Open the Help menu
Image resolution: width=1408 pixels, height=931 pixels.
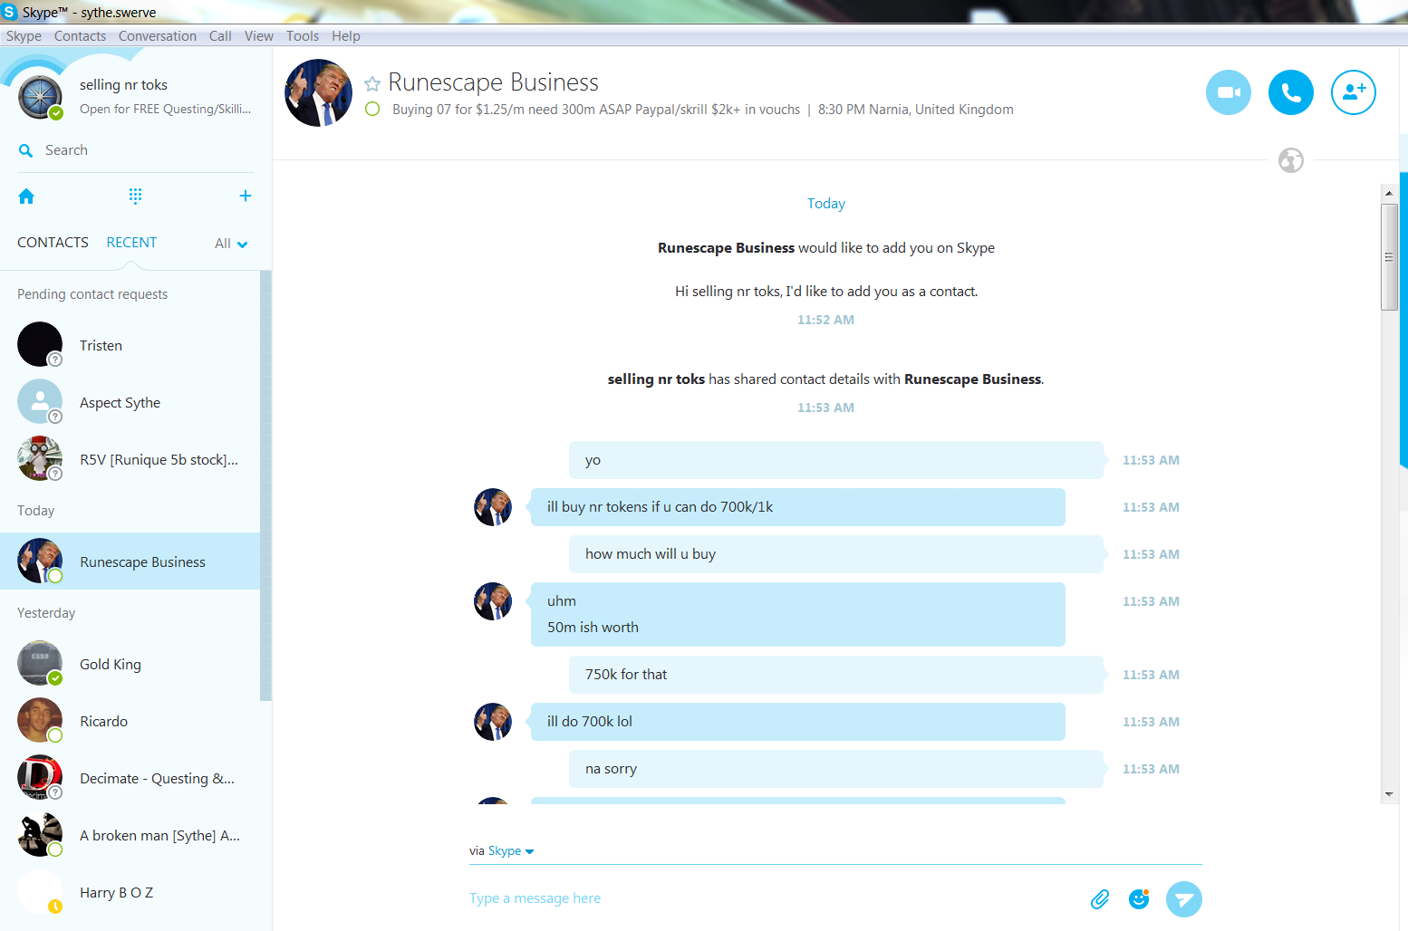[x=346, y=36]
